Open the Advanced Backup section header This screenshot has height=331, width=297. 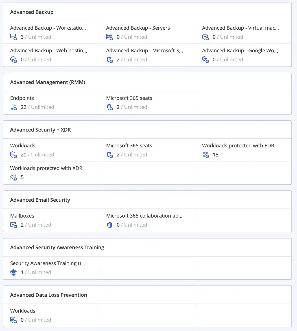tap(32, 12)
